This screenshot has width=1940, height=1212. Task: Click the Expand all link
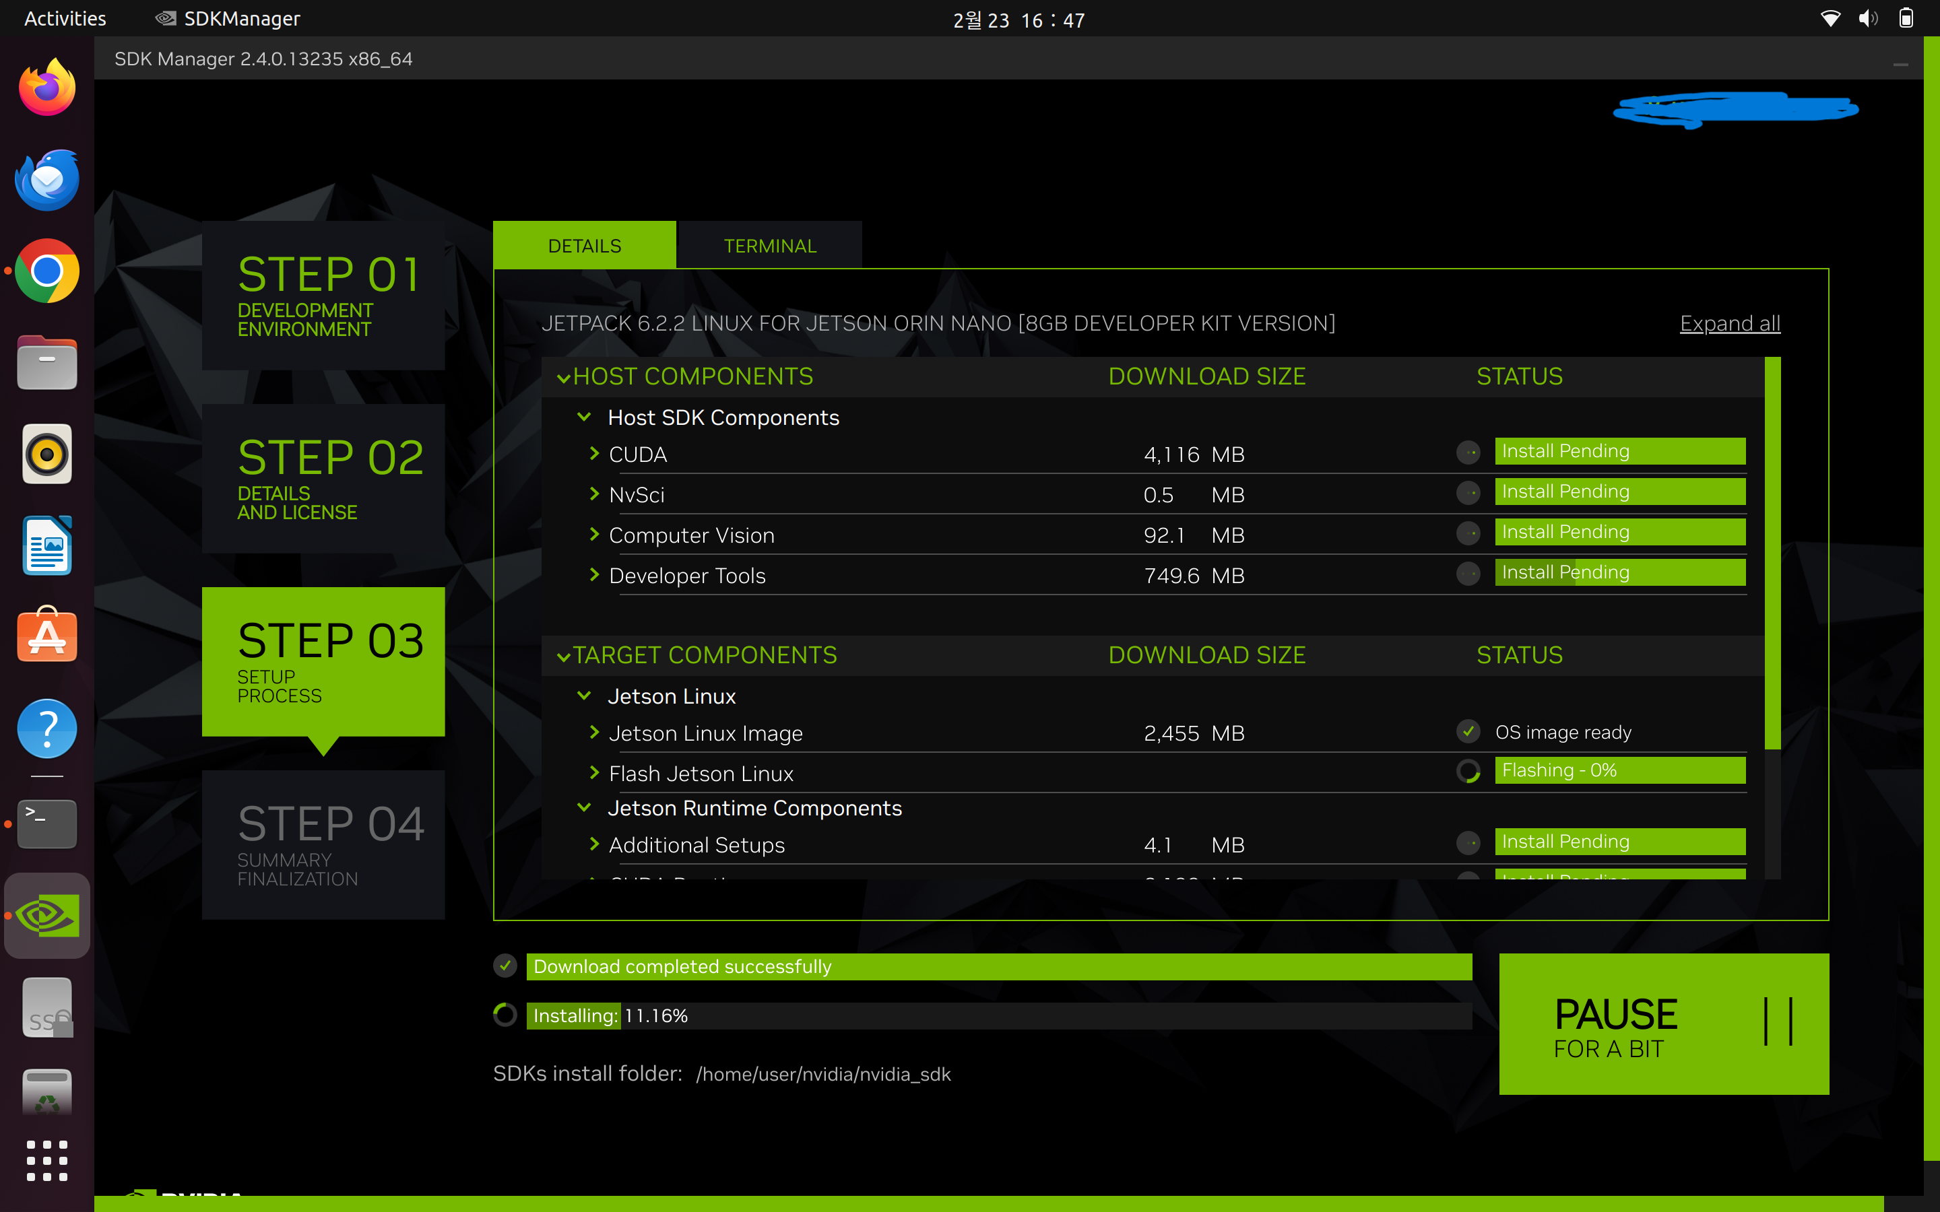[1729, 324]
